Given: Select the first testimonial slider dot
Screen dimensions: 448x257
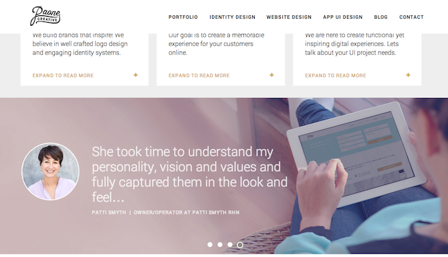Looking at the screenshot, I should [x=210, y=244].
